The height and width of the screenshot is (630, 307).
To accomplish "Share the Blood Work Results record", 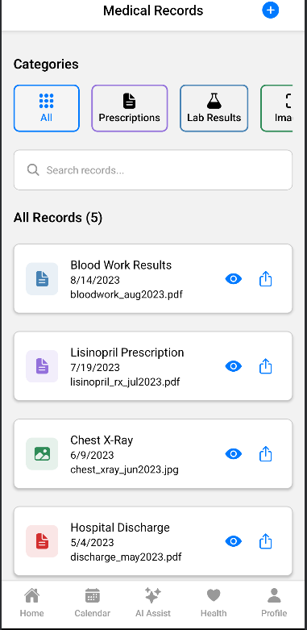I will [266, 279].
